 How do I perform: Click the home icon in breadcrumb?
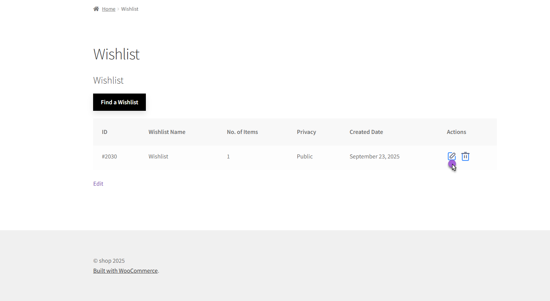(96, 9)
